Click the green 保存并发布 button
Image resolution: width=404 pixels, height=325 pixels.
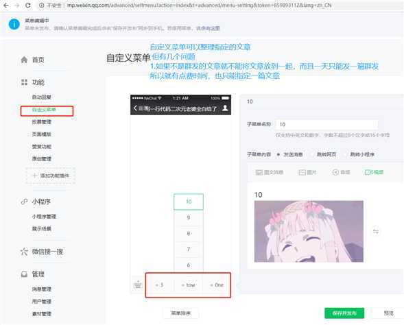[x=344, y=313]
